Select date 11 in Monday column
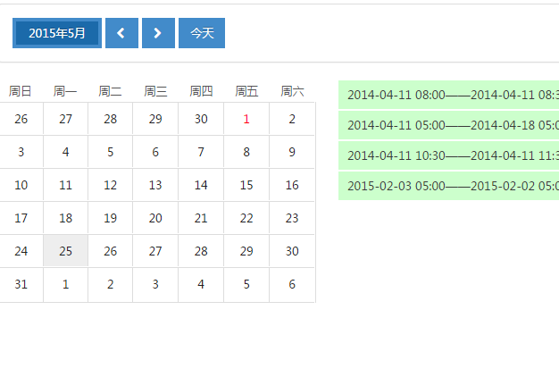The width and height of the screenshot is (559, 377). pos(65,185)
